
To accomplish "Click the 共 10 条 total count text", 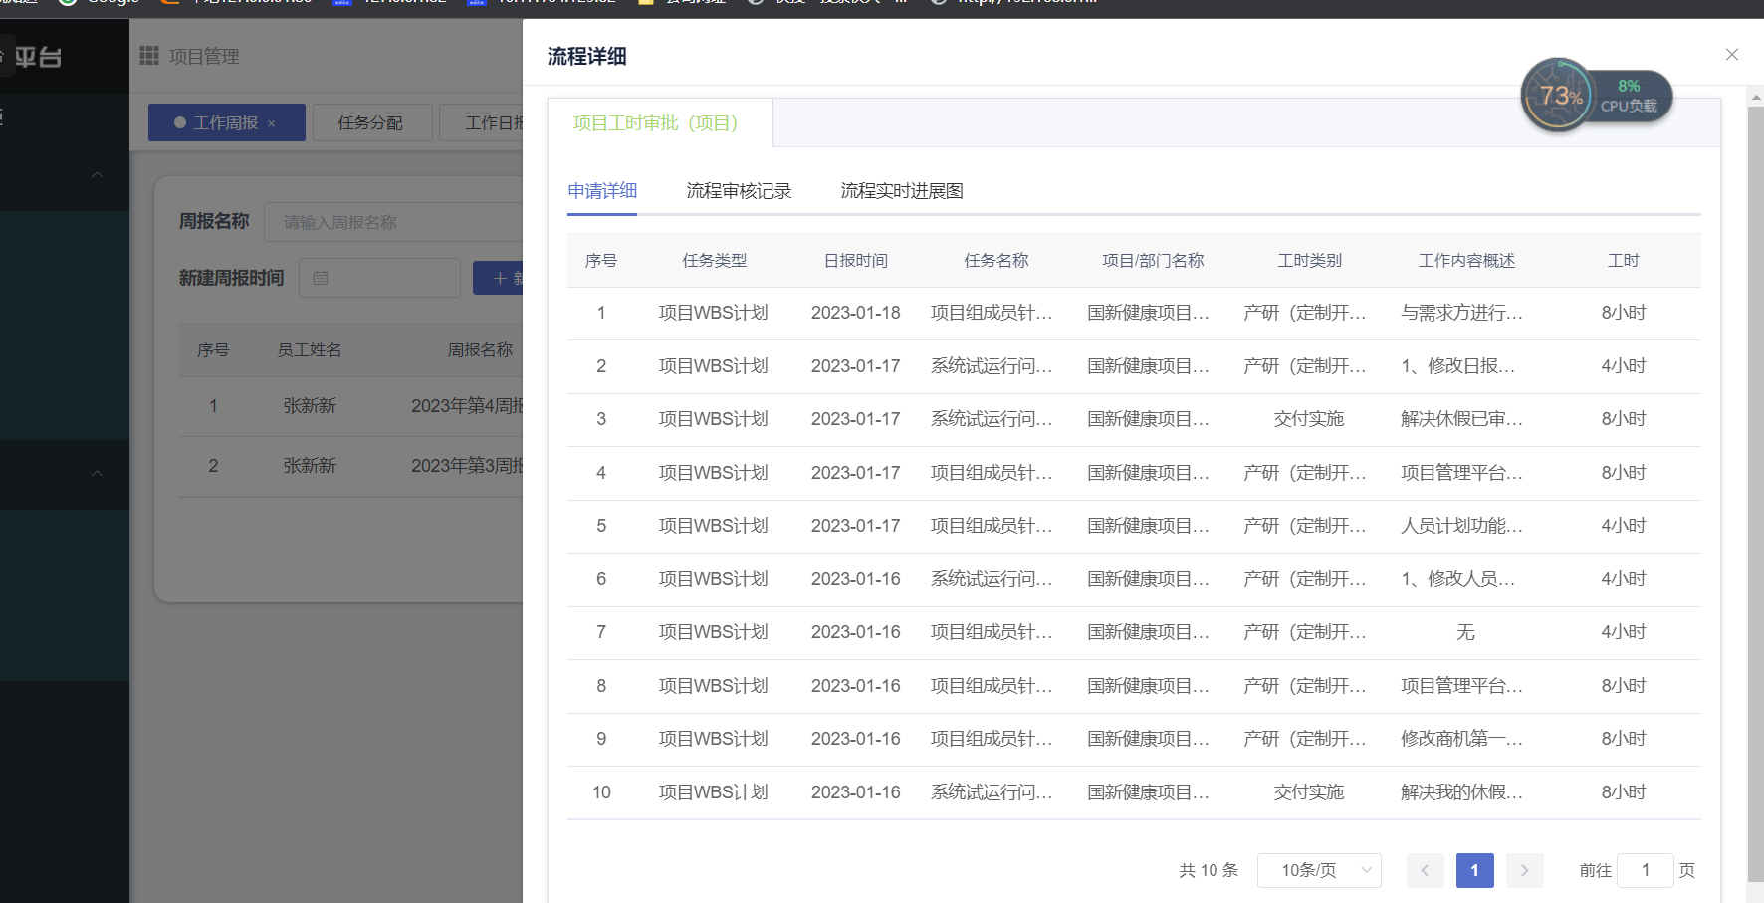I will click(1209, 870).
